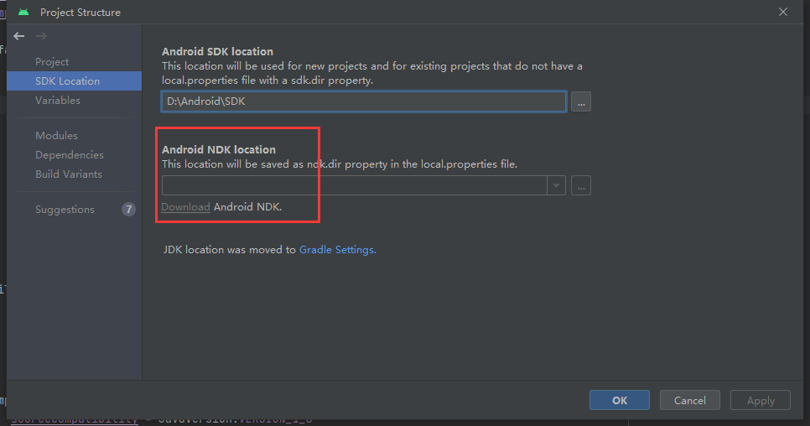Expand the NDK location dropdown arrow
The width and height of the screenshot is (810, 426).
point(557,185)
